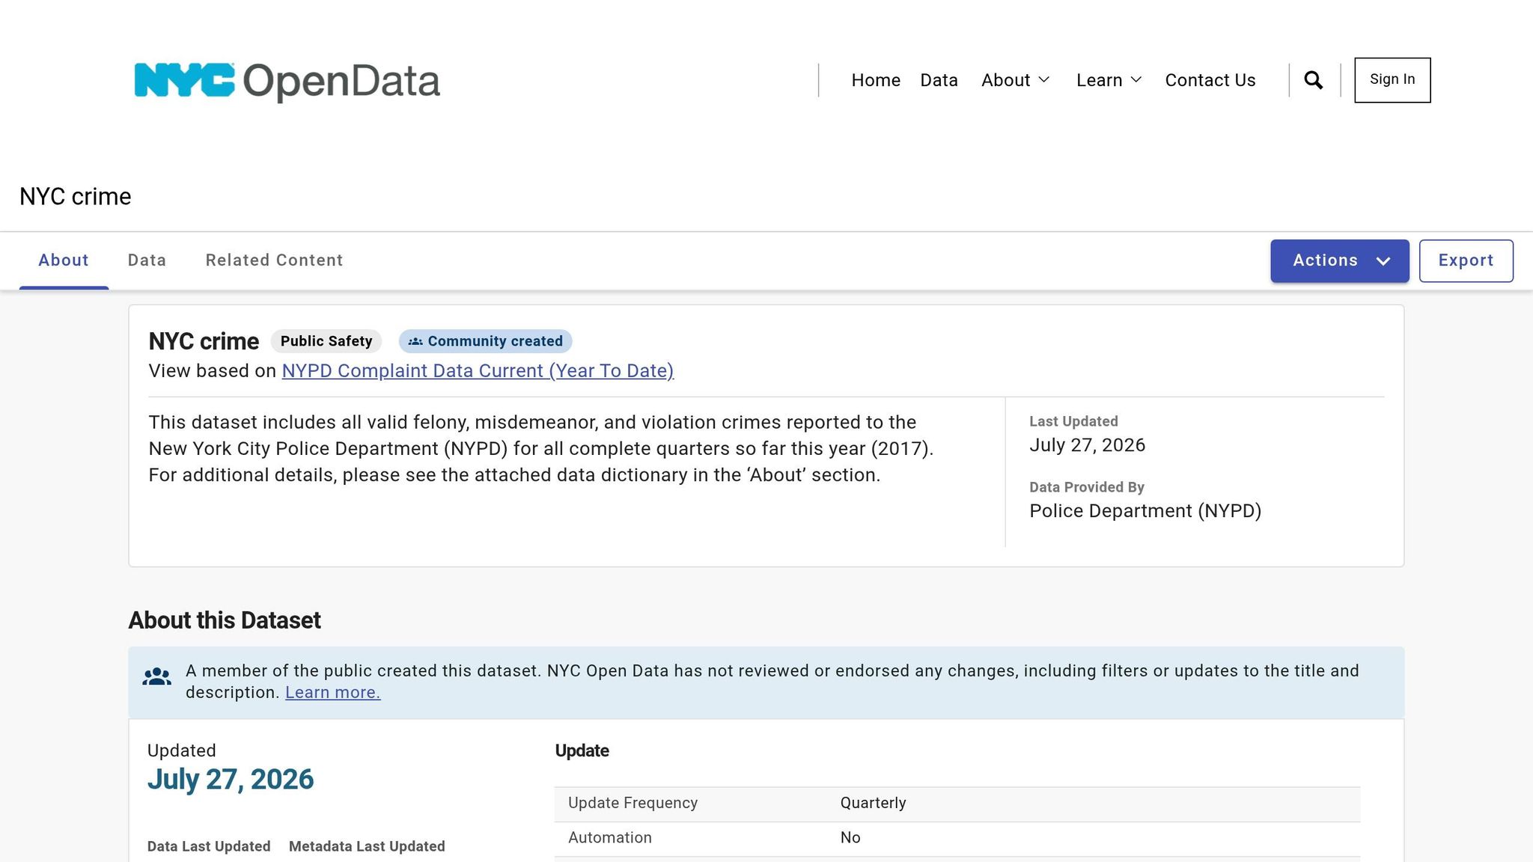
Task: Click the Automation row label
Action: (x=610, y=838)
